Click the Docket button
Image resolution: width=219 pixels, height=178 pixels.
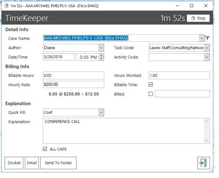(x=14, y=163)
